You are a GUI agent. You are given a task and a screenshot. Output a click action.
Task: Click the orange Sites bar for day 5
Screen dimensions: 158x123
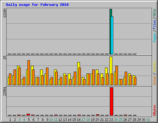click(x=29, y=73)
